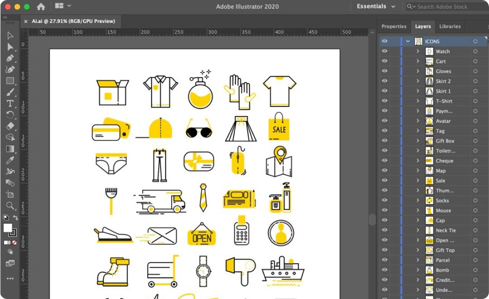Select the Eyedropper tool

click(10, 160)
